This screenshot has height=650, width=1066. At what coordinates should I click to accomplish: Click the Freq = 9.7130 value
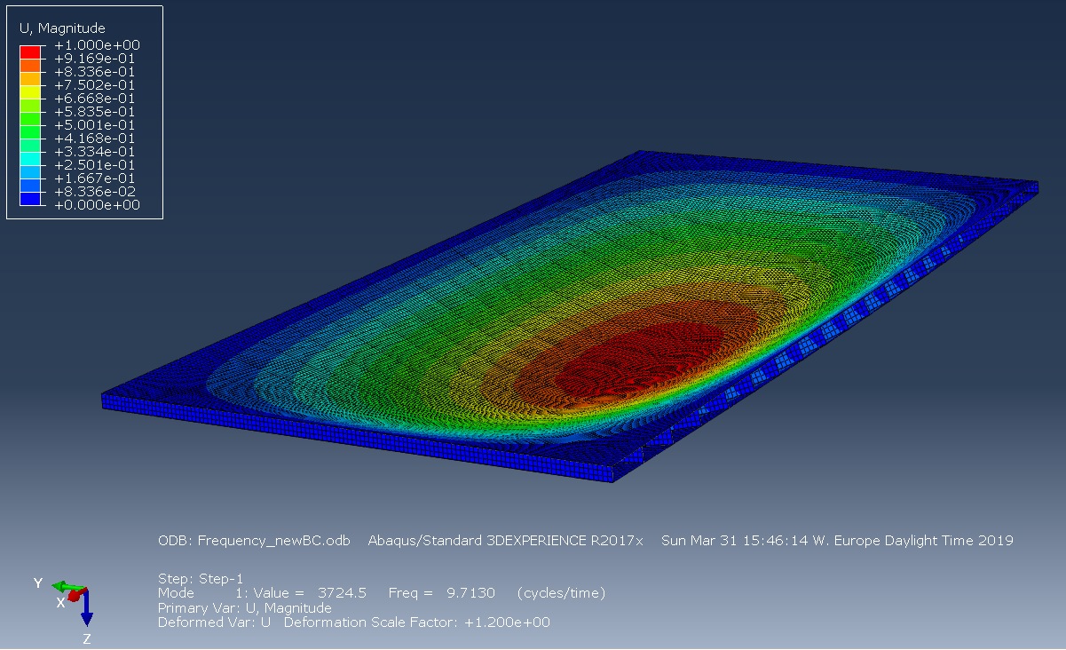click(435, 593)
